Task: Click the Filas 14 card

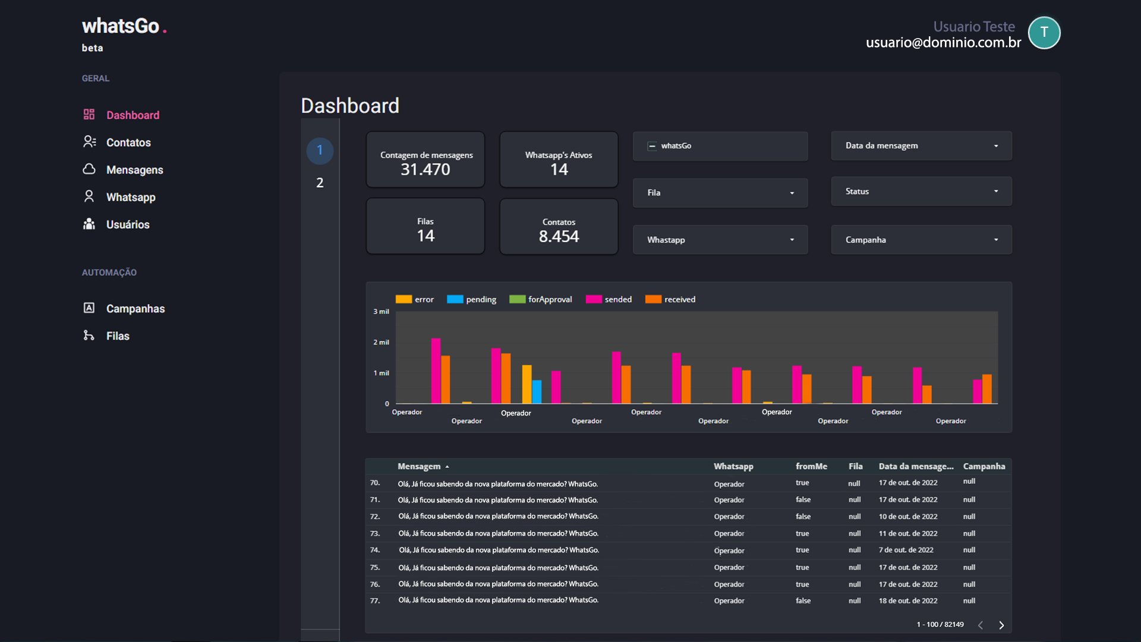Action: [425, 226]
